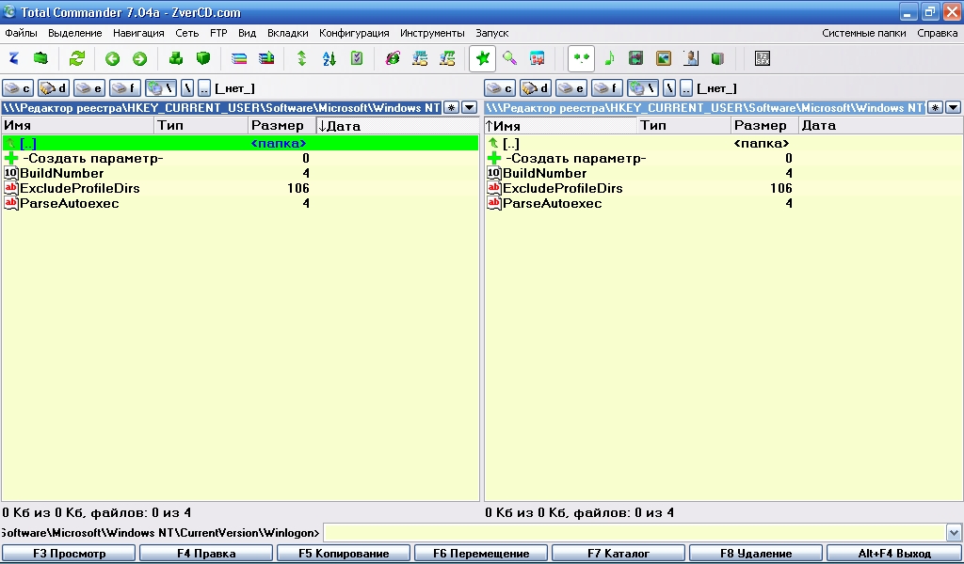The height and width of the screenshot is (564, 964).
Task: Click the green stacked cubes toolbar icon
Action: click(176, 58)
